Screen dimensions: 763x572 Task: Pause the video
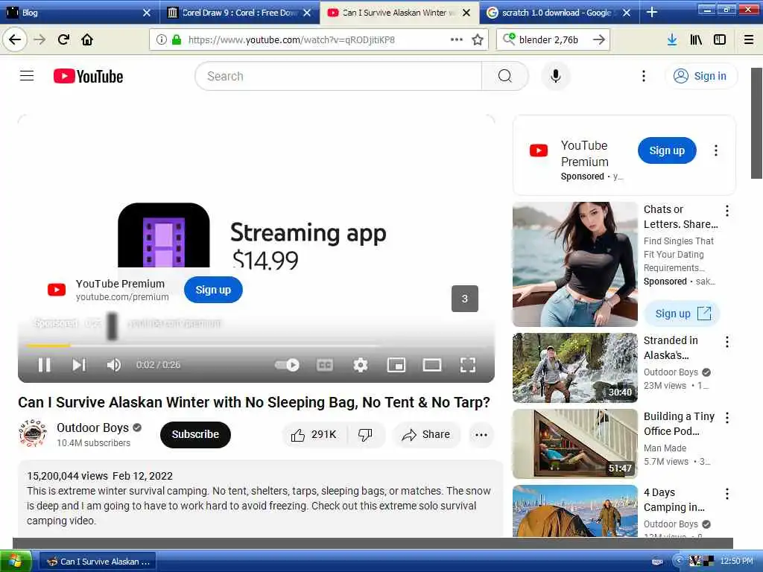click(44, 365)
